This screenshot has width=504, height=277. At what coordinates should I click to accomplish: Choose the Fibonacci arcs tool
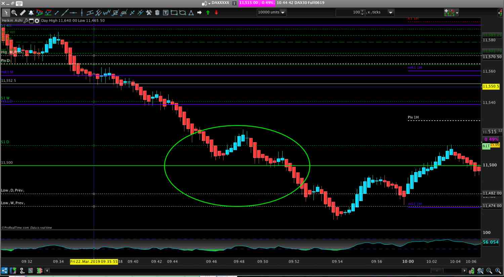coord(124,13)
